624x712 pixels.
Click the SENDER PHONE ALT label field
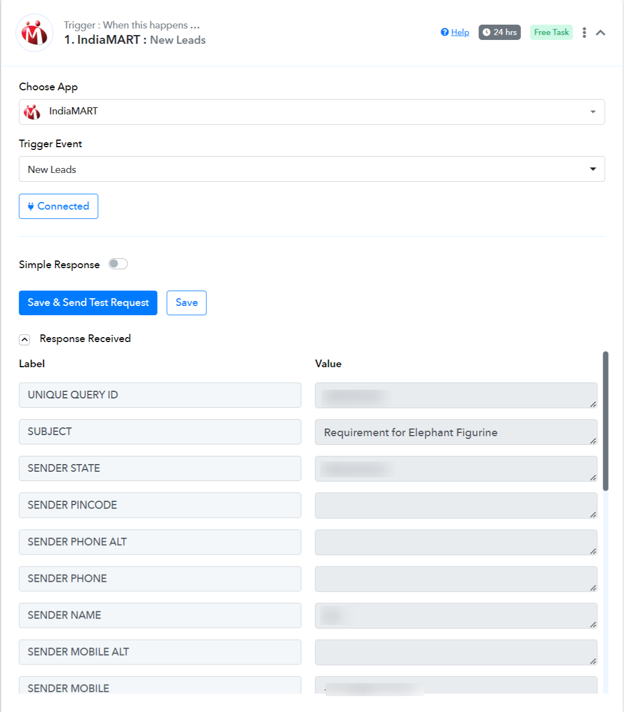pyautogui.click(x=160, y=542)
